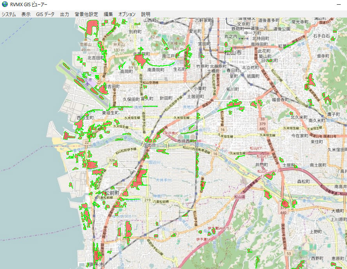Viewport: 347px width, 269px height.
Task: Click the 伊予市 label on the map
Action: click(95, 265)
